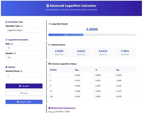143x113 pixels.
Task: Select the Base 10 Log value card
Action: [x=59, y=52]
